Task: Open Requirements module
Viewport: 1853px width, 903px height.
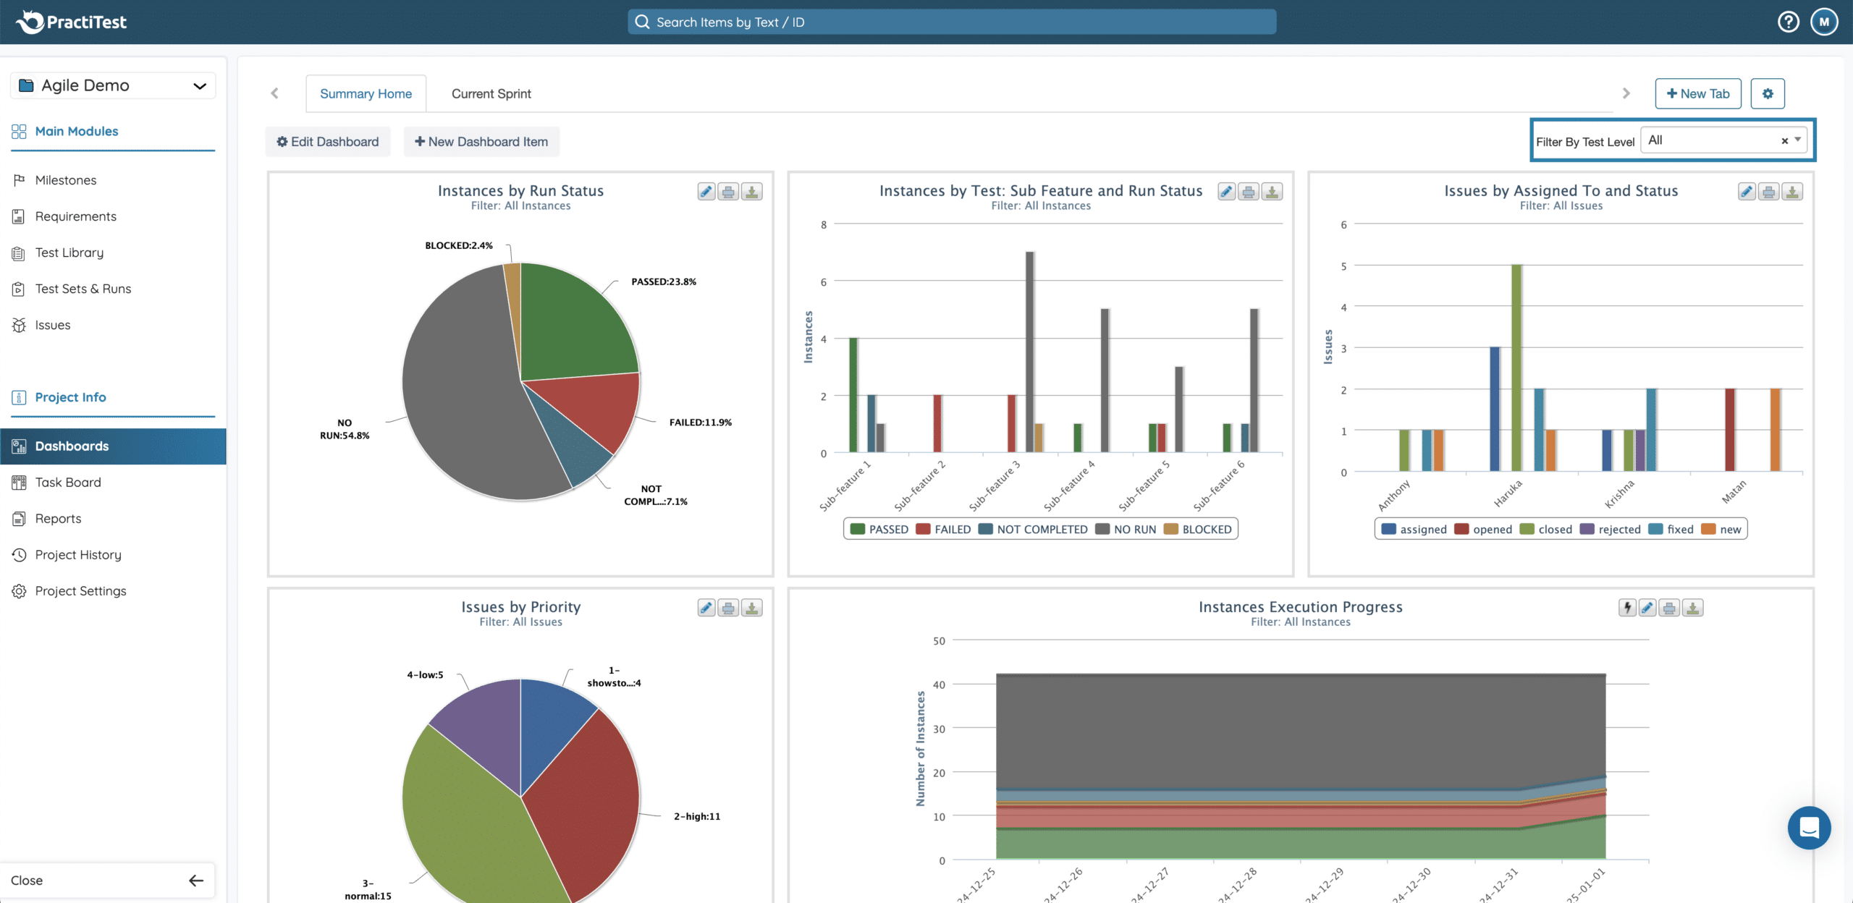Action: [113, 216]
